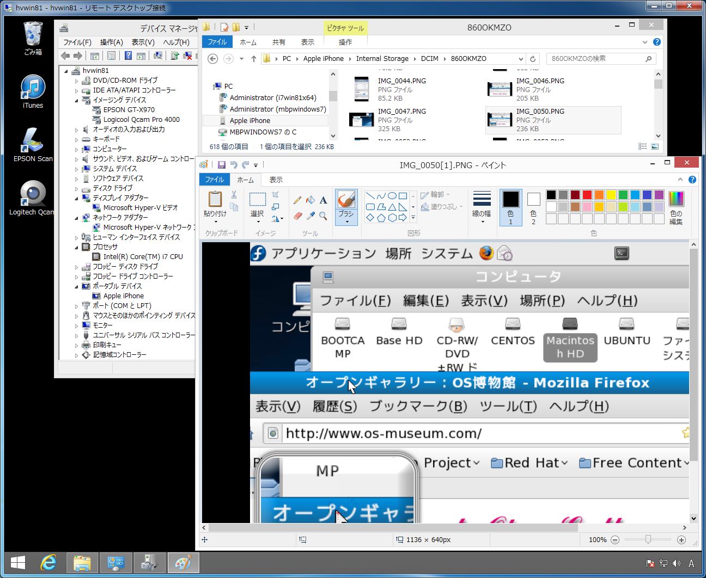Screen dimensions: 706x578
Task: Select the Fill with color bucket tool
Action: click(x=311, y=200)
